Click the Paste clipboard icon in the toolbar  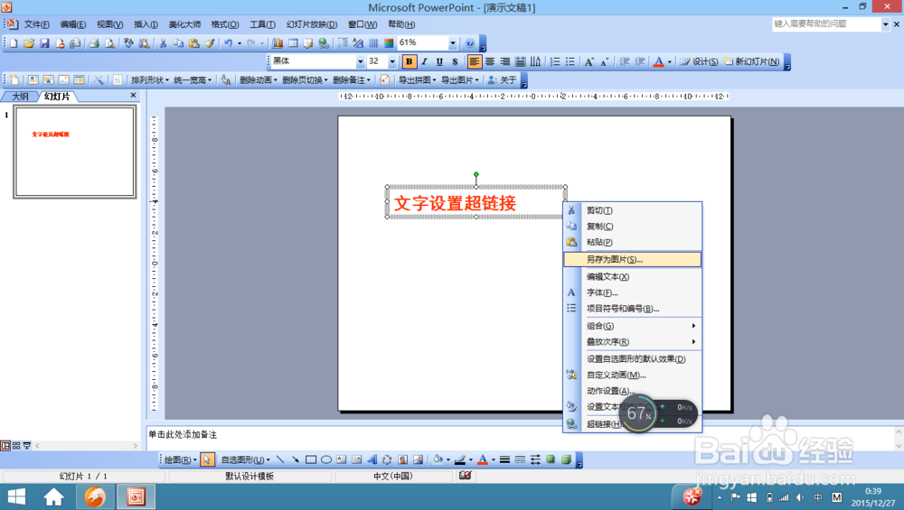click(x=194, y=43)
